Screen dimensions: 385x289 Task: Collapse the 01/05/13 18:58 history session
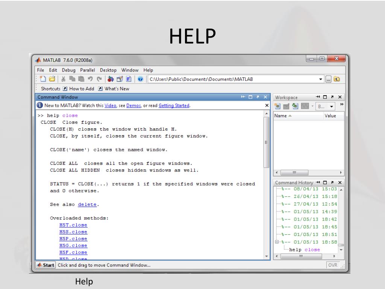[277, 242]
